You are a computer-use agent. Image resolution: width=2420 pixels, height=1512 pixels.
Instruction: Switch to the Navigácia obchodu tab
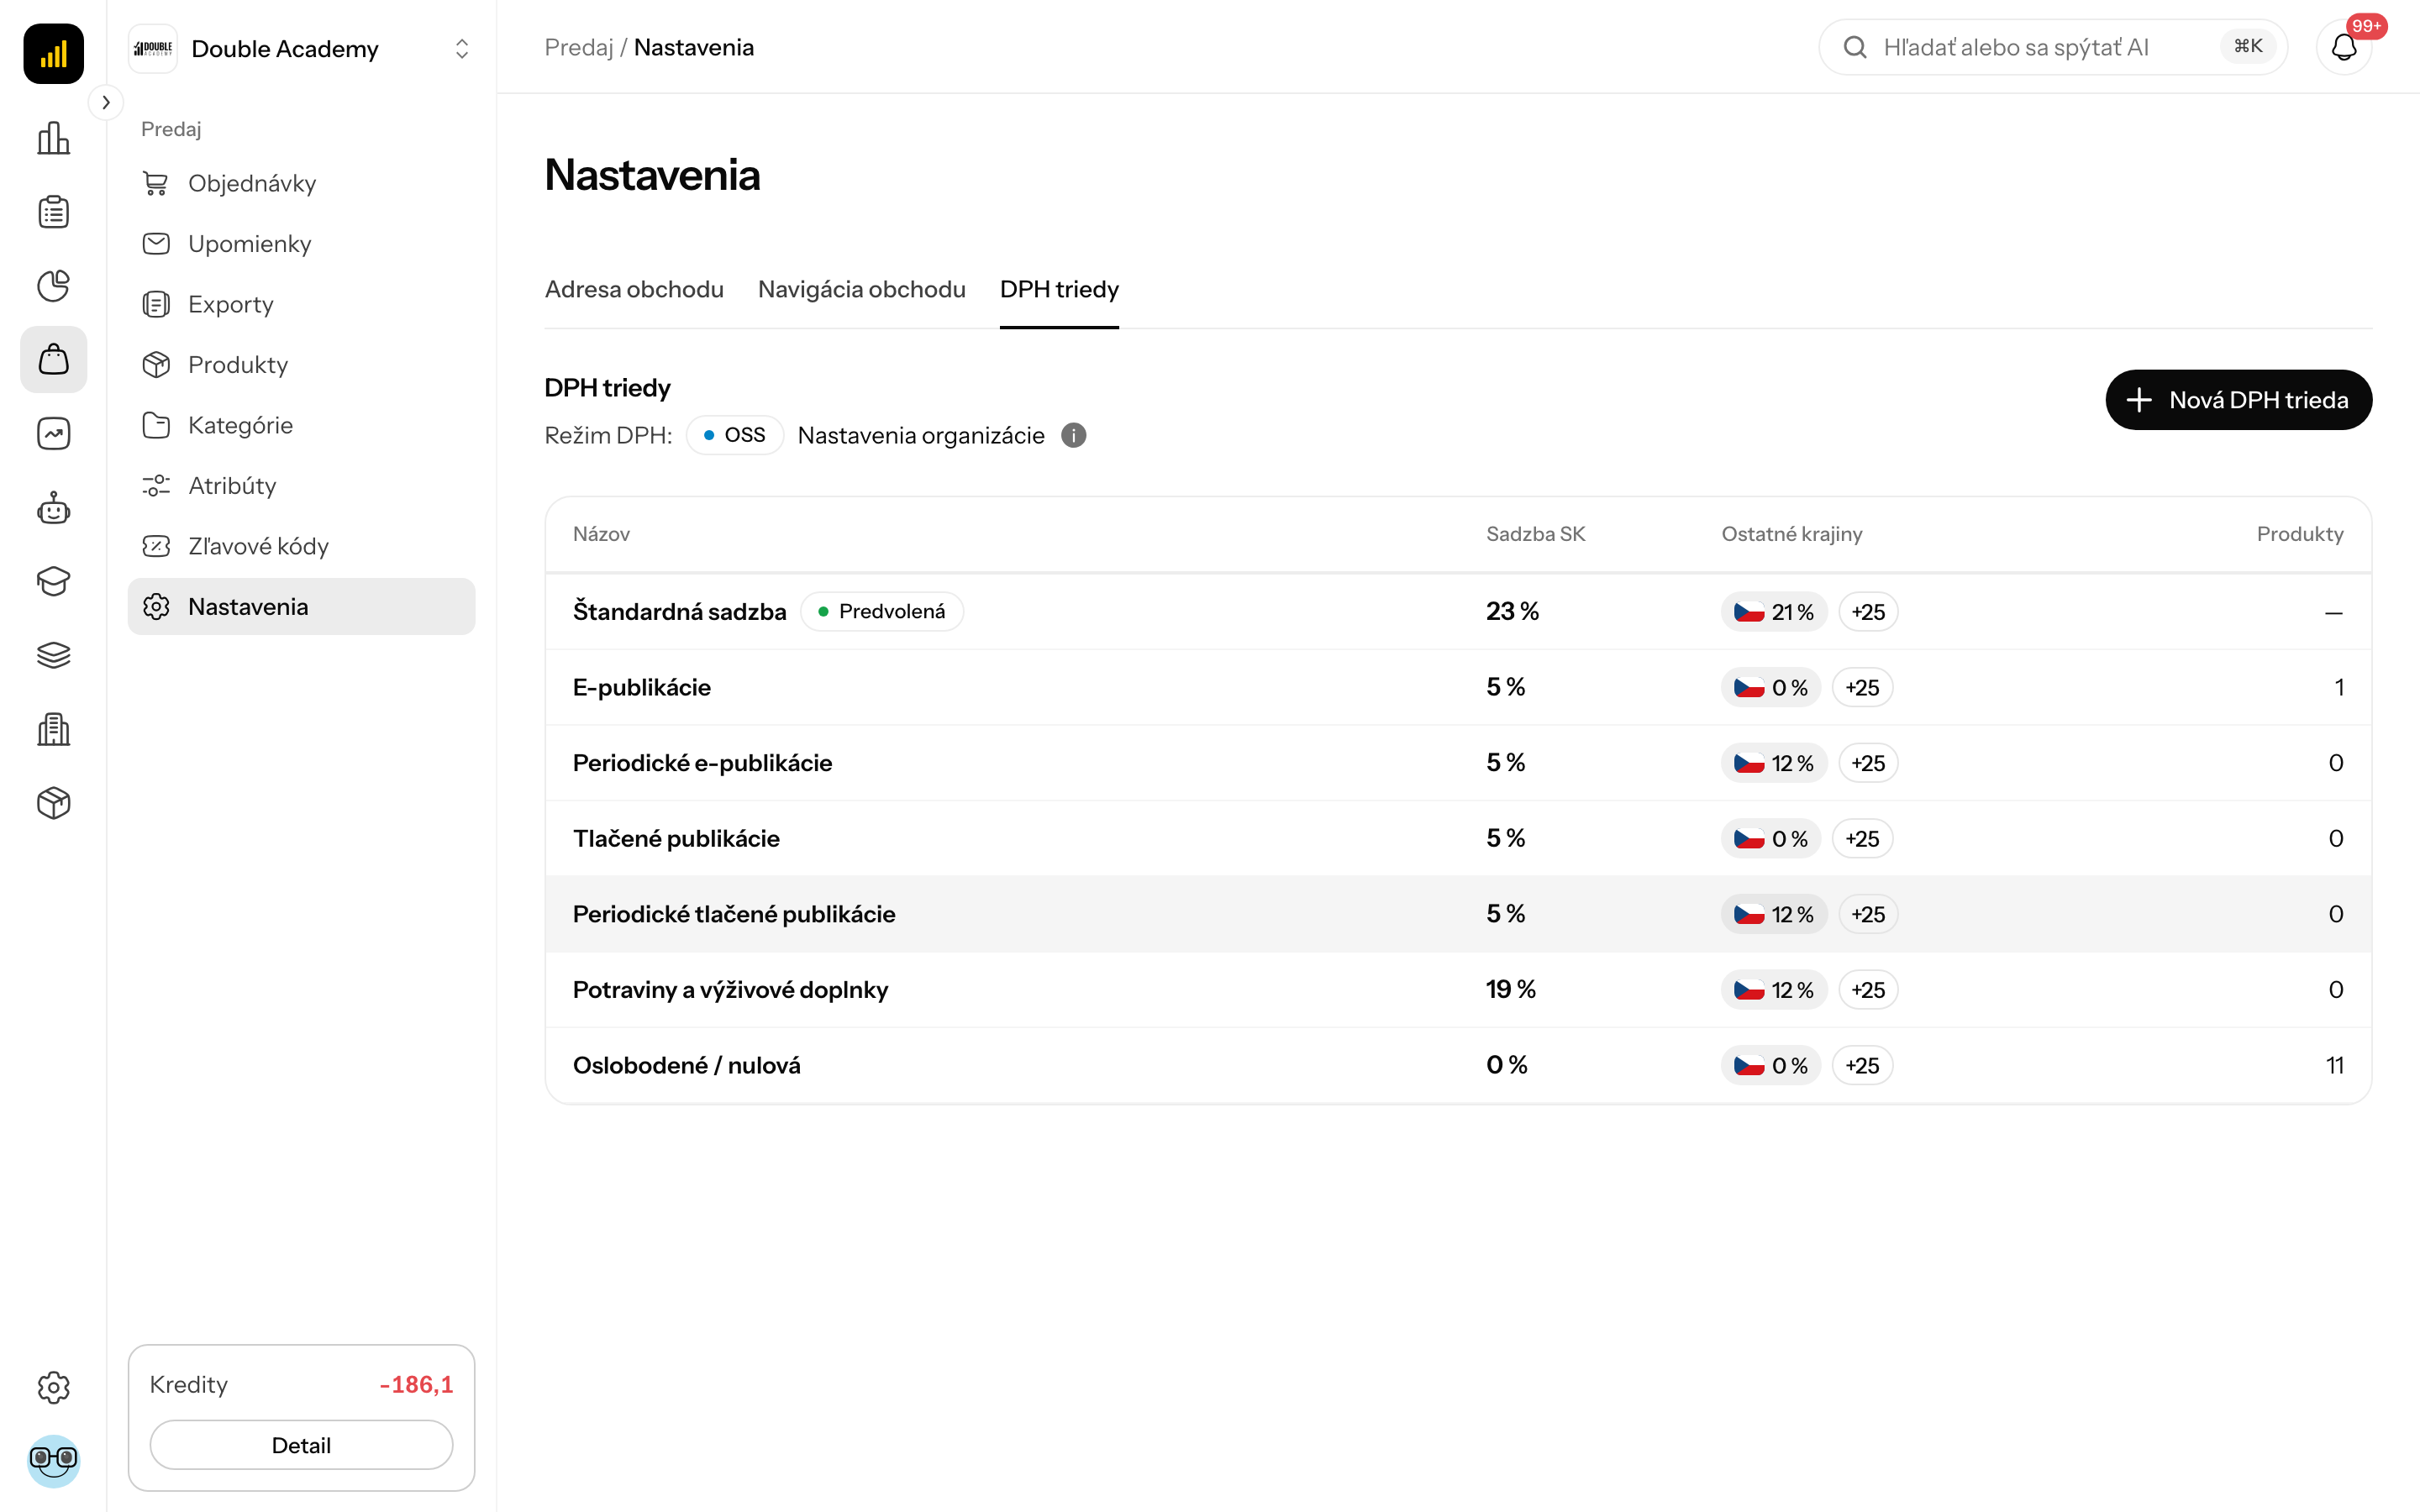[x=861, y=290]
